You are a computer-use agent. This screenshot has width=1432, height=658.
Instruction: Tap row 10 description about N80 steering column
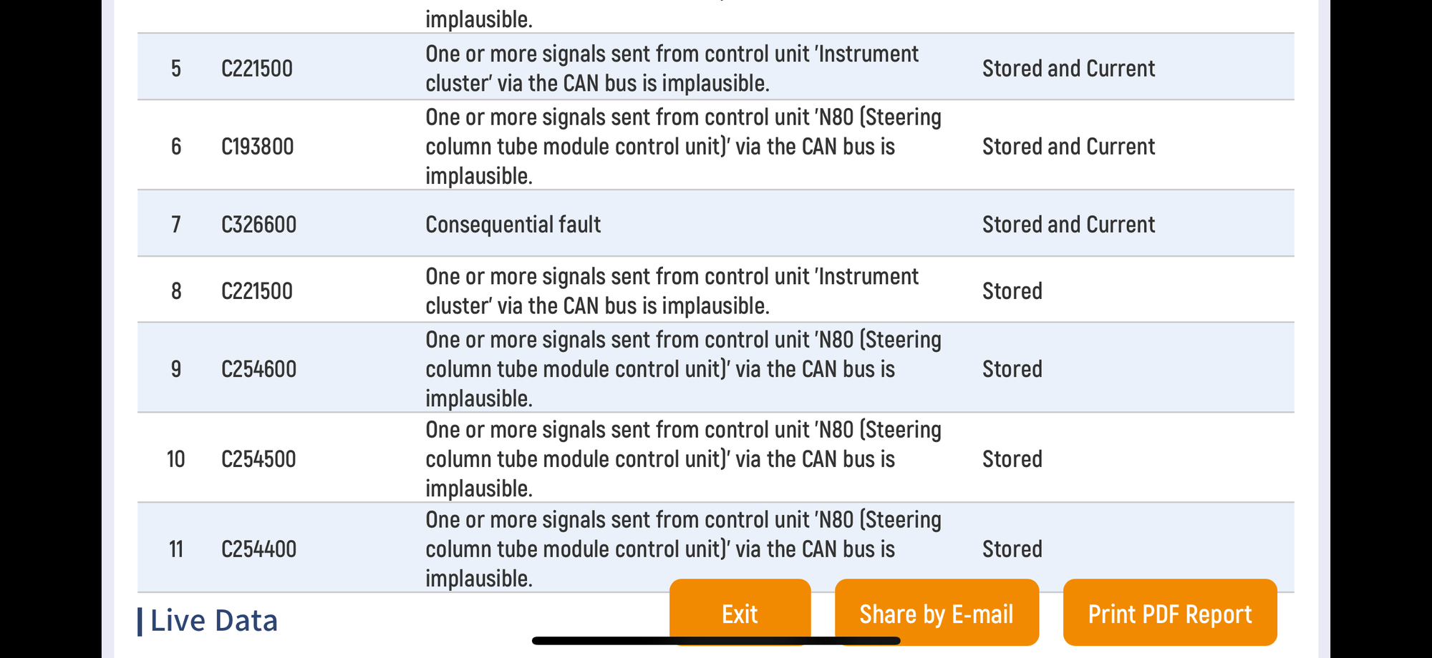(x=683, y=459)
